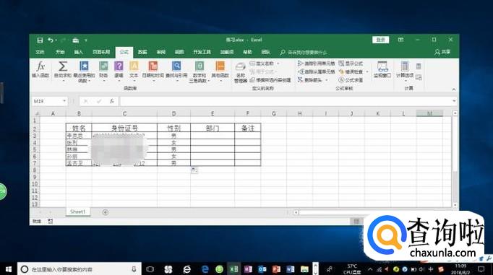Open the Customize Quick Access Toolbar dropdown
Image resolution: width=493 pixels, height=275 pixels.
coord(86,40)
